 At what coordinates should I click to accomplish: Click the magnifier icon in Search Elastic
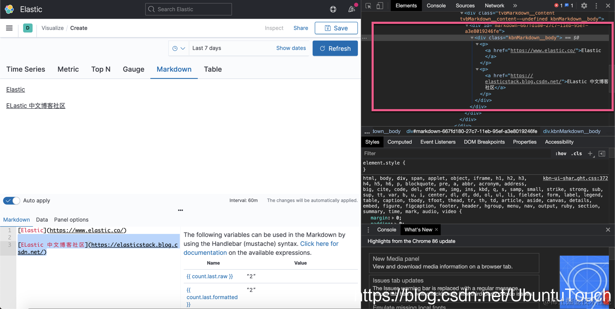coord(151,9)
